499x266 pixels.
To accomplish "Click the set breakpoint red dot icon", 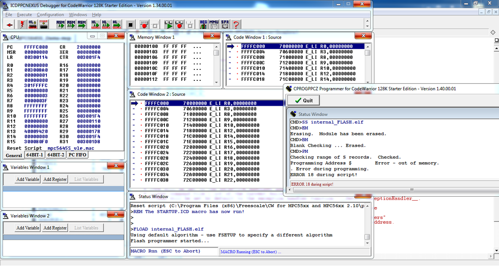I will [144, 24].
